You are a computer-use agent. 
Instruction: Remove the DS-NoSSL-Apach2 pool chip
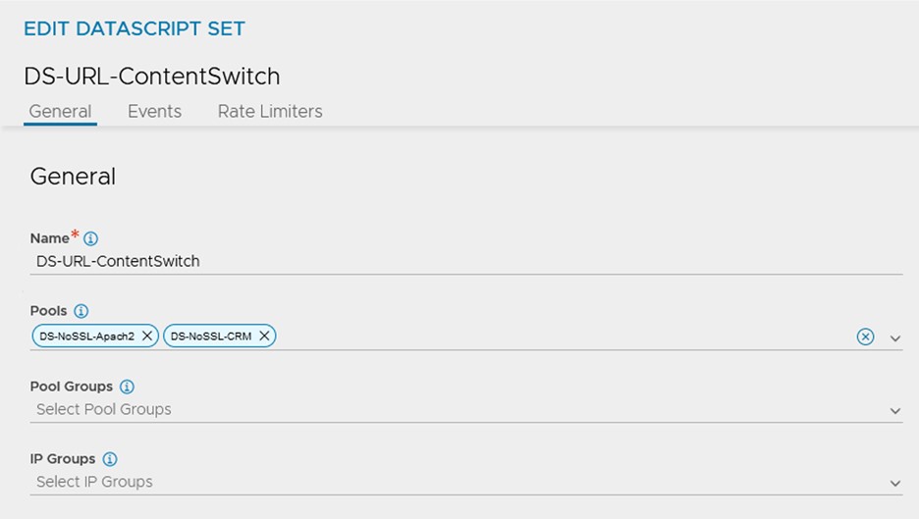[147, 337]
